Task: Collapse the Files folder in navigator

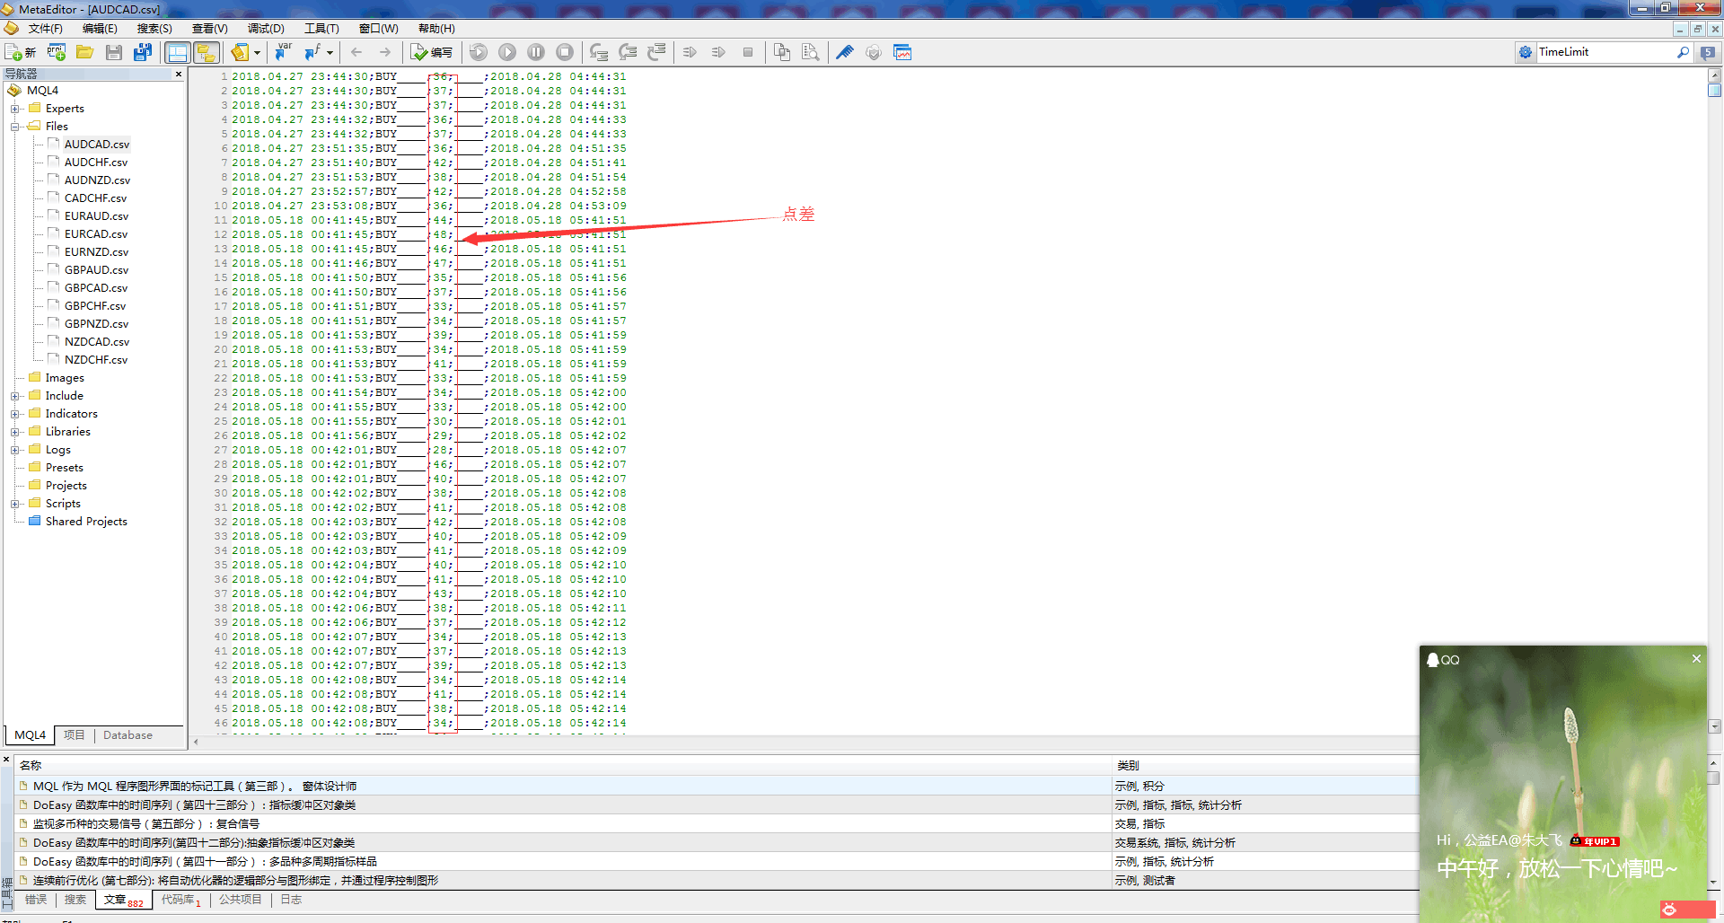Action: (x=15, y=127)
